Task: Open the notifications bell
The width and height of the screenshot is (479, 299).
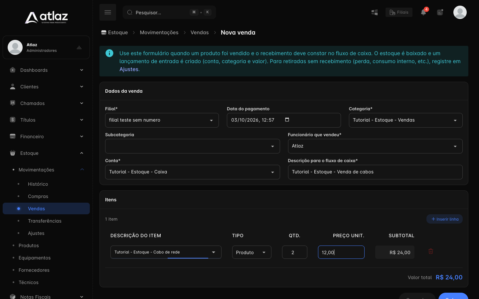Action: point(423,12)
